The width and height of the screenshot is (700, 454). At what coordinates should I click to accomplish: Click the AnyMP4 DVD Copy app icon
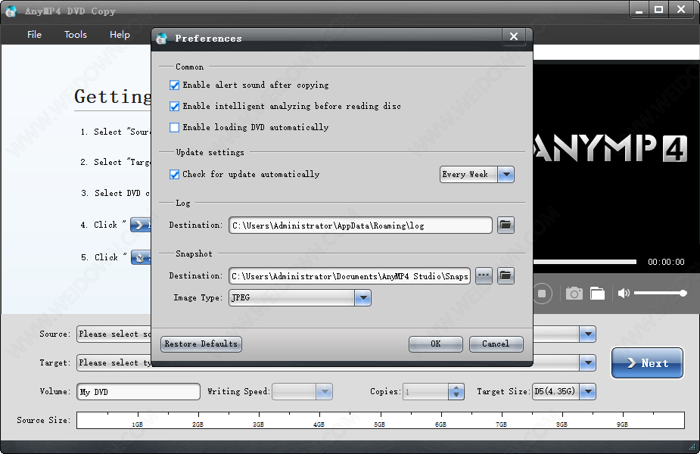coord(11,11)
